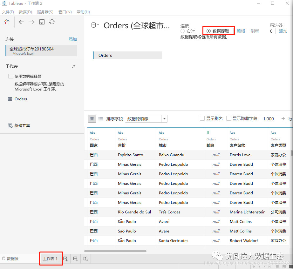293x269 pixels.
Task: Enable the 使用数据解释器 checkbox
Action: (11, 76)
